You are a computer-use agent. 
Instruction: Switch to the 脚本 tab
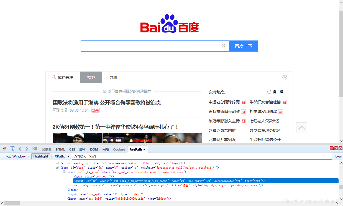[x=83, y=149]
